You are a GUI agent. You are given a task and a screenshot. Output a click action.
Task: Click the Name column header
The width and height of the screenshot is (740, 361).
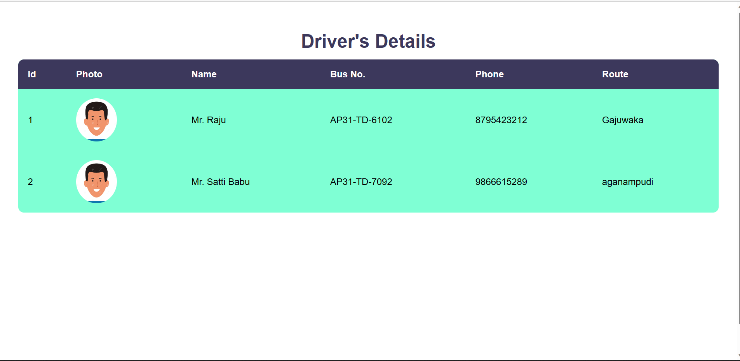(204, 74)
